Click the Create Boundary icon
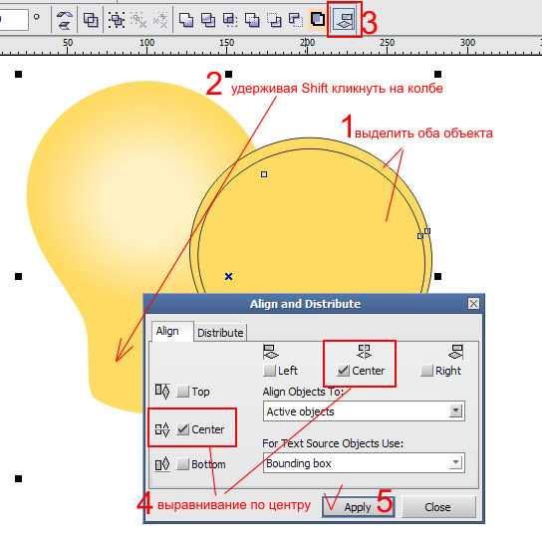Viewport: 542px width, 542px height. 318,19
